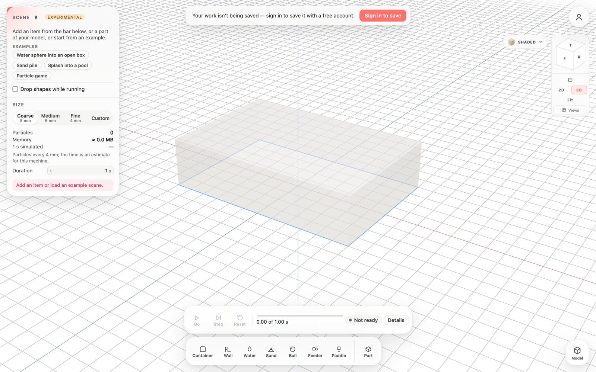
Task: Click the EXPERIMENTAL badge
Action: click(64, 17)
